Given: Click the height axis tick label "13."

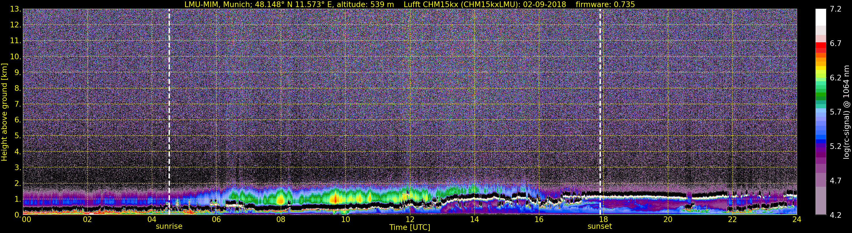Looking at the screenshot, I should pos(16,9).
